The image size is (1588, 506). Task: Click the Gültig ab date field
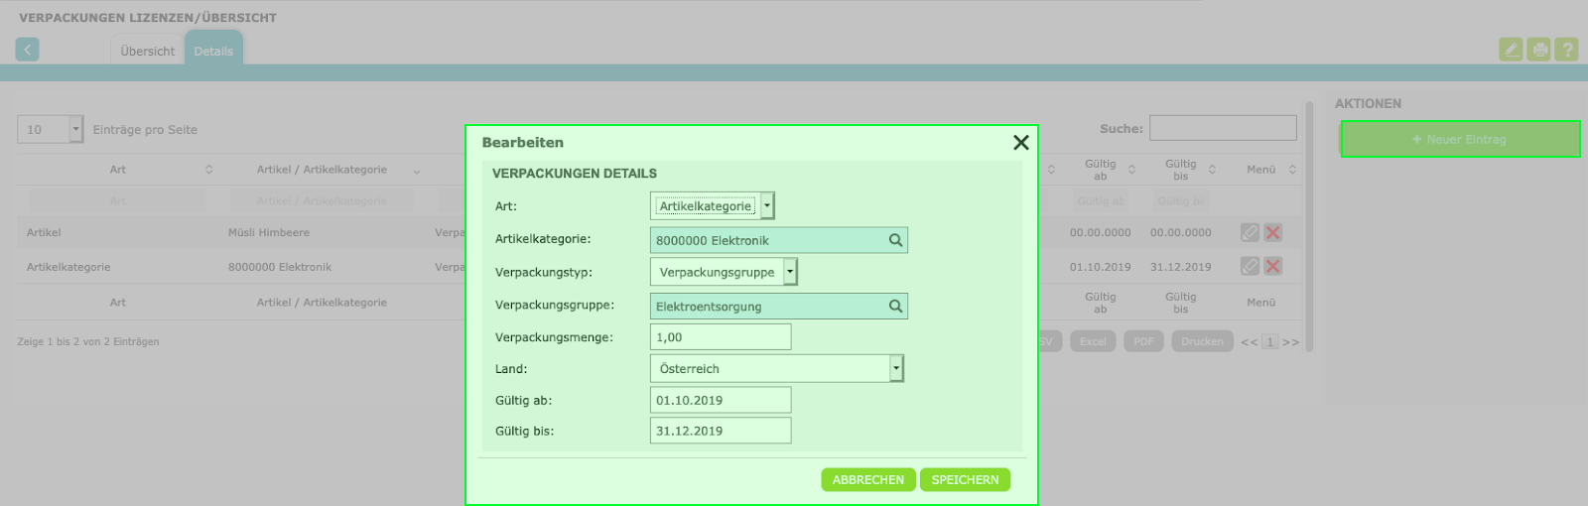pyautogui.click(x=721, y=400)
